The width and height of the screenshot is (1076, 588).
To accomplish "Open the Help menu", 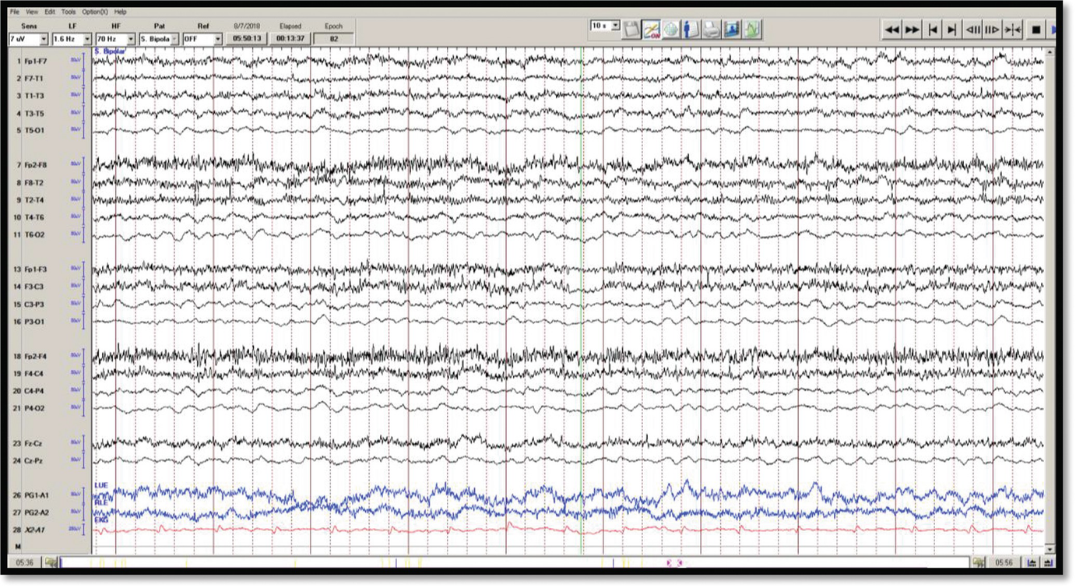I will point(120,12).
